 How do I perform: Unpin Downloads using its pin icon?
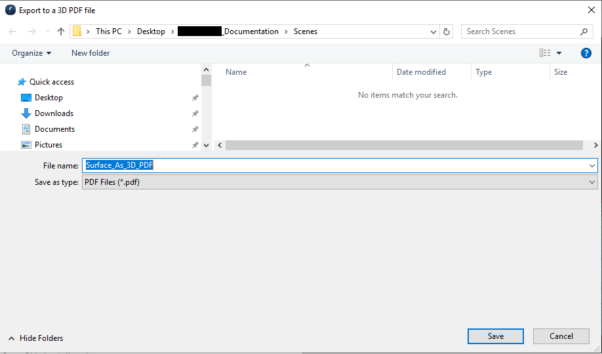[x=195, y=113]
